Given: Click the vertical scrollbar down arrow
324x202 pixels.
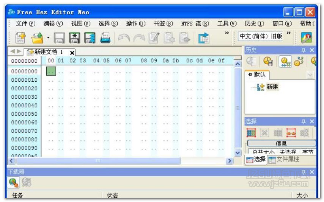Looking at the screenshot, I should (237, 153).
